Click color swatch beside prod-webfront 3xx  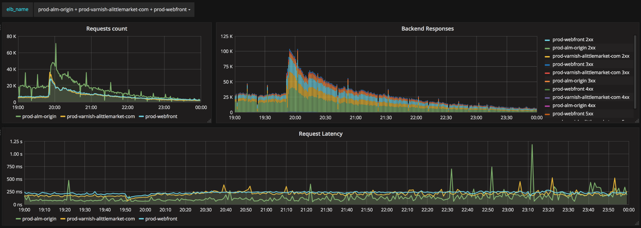point(547,65)
